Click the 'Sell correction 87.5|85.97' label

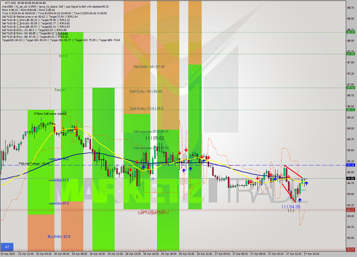[x=151, y=131]
